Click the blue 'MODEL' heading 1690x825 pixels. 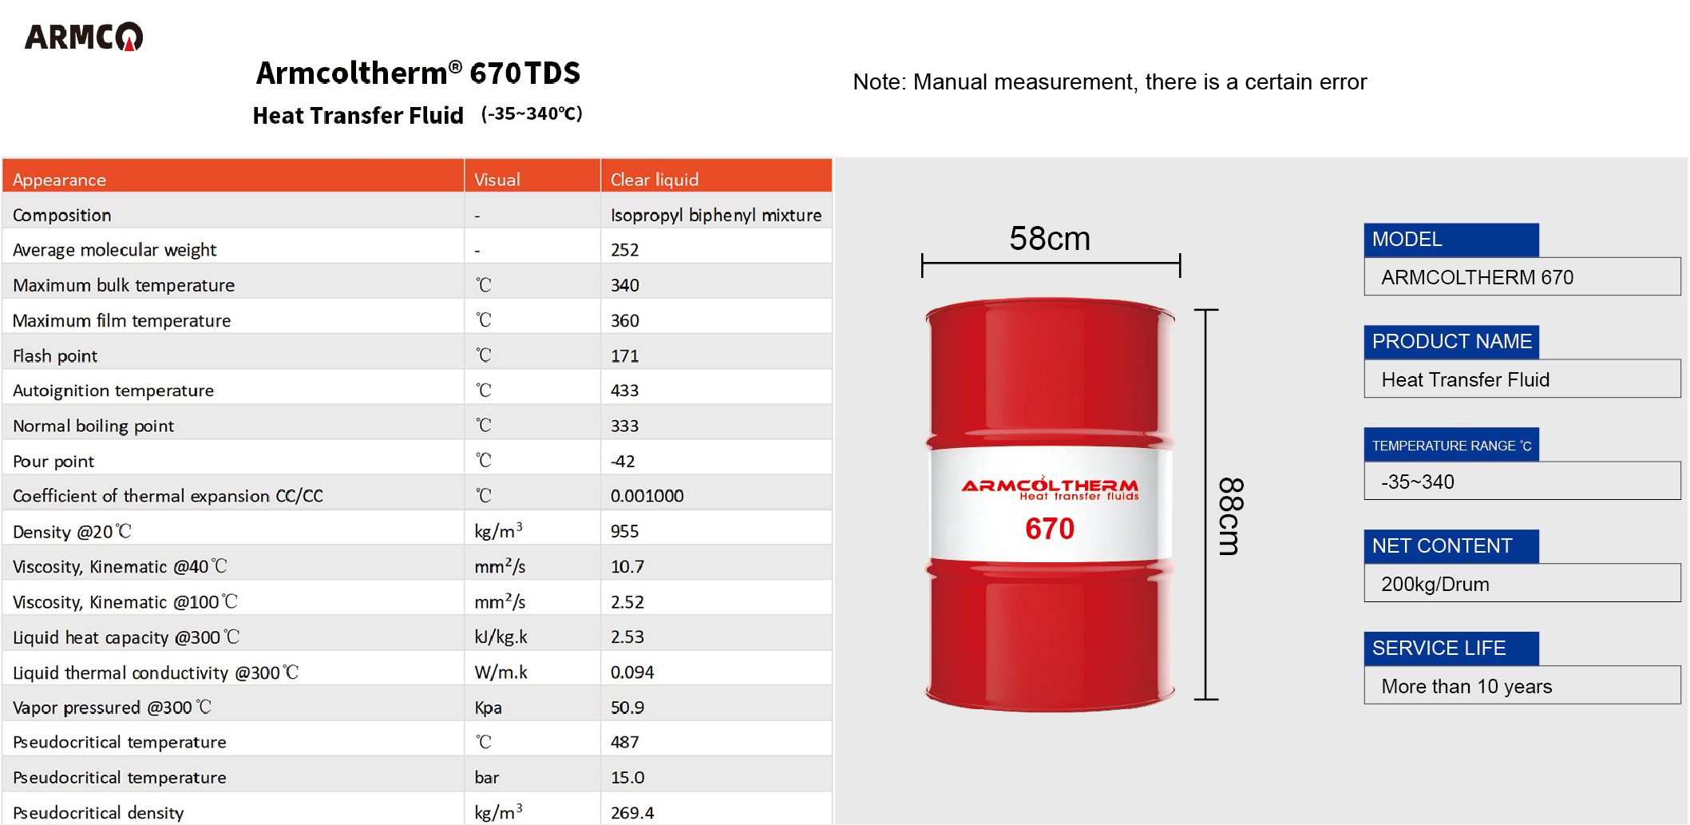[1451, 240]
